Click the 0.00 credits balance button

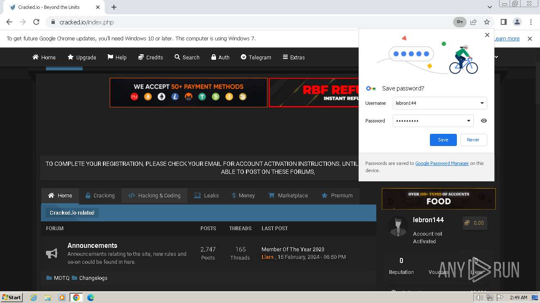point(474,223)
